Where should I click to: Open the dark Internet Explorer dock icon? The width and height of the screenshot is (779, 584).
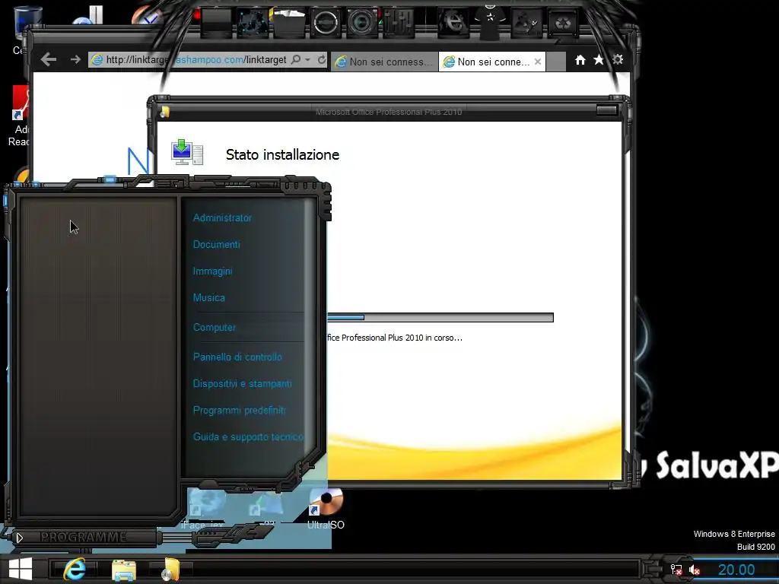pos(453,22)
